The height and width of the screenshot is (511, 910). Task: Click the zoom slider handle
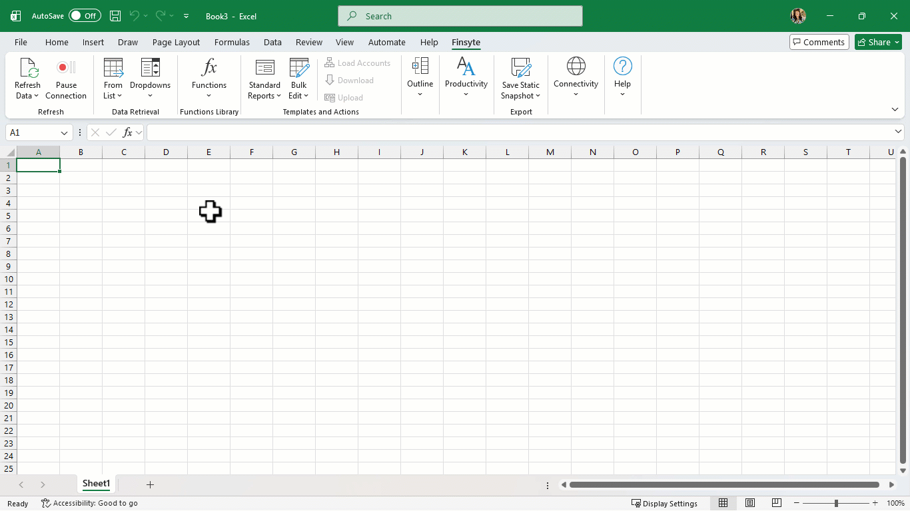pos(836,503)
